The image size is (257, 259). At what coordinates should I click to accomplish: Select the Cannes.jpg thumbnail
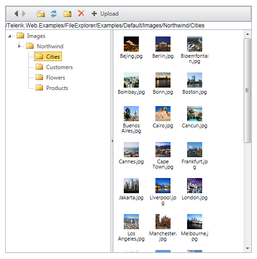[131, 150]
